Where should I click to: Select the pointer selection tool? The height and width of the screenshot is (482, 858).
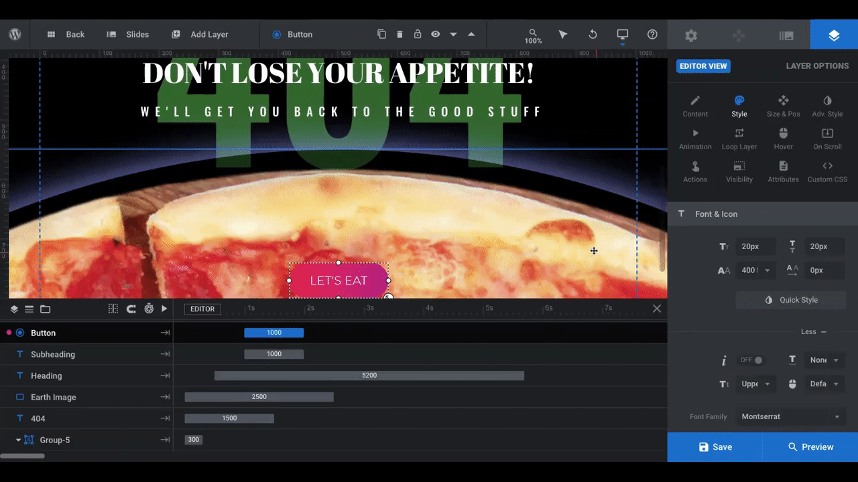coord(563,34)
